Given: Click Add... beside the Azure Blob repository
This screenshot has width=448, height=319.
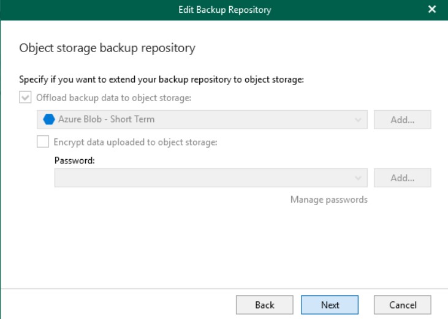Looking at the screenshot, I should [402, 119].
